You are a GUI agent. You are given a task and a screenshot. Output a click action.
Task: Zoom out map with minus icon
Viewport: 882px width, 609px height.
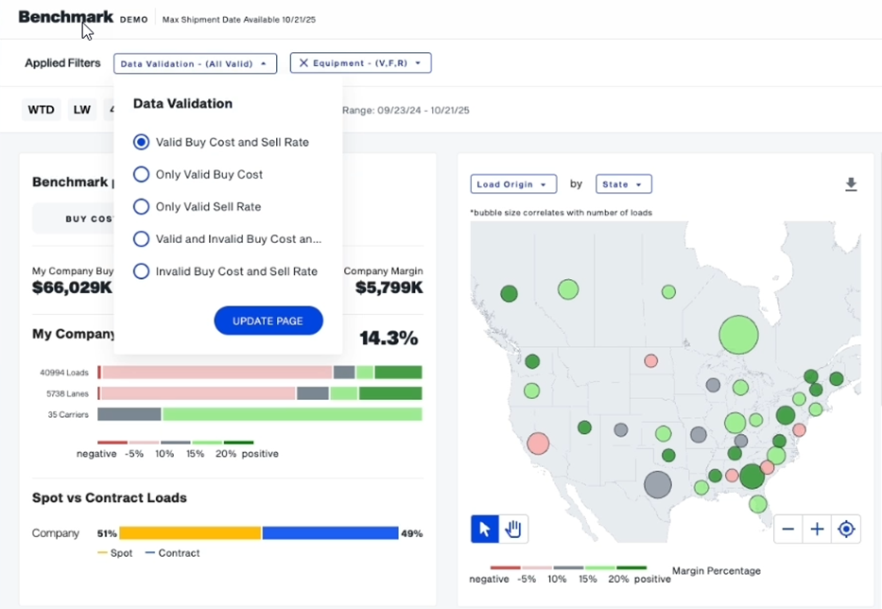(788, 529)
